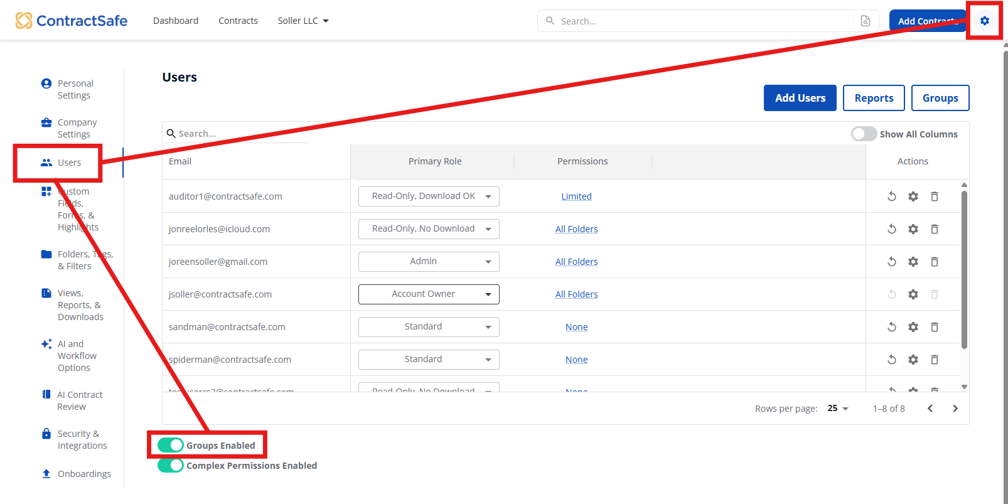1008x504 pixels.
Task: Disable the Groups Enabled toggle
Action: pos(171,446)
